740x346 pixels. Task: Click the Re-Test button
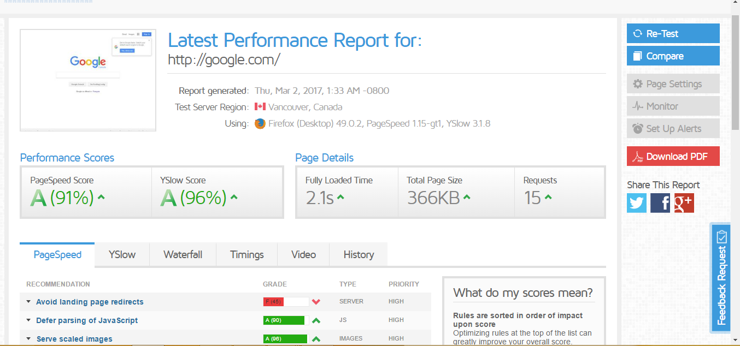[673, 33]
